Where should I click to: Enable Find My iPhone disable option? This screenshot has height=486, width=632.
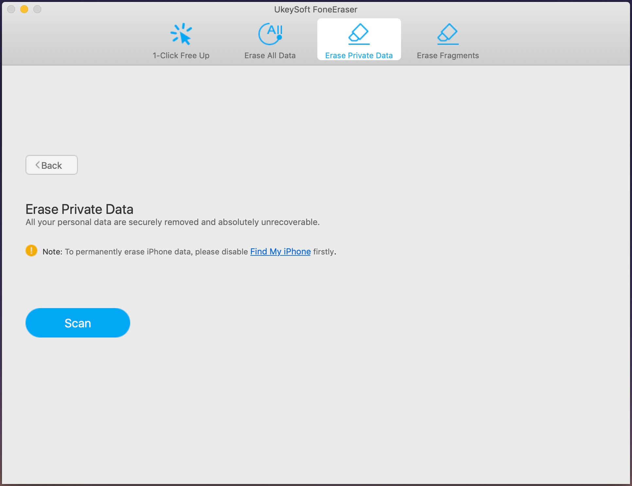click(x=280, y=251)
